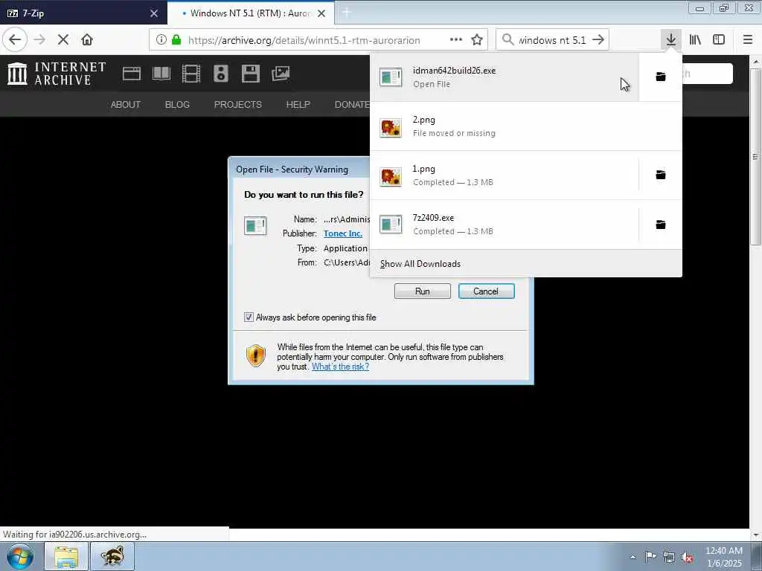Click the muted volume tray icon
762x571 pixels.
[x=687, y=558]
